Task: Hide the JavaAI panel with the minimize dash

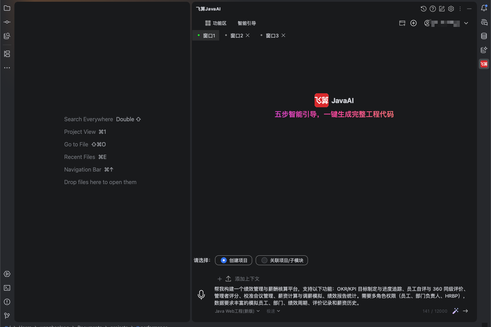Action: (x=469, y=9)
